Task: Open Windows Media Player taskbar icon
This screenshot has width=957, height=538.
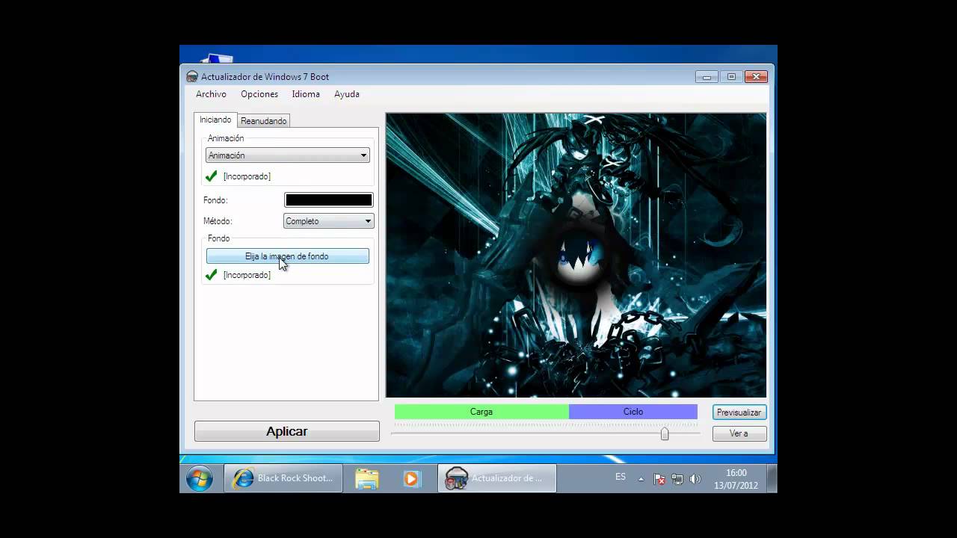Action: [x=412, y=478]
